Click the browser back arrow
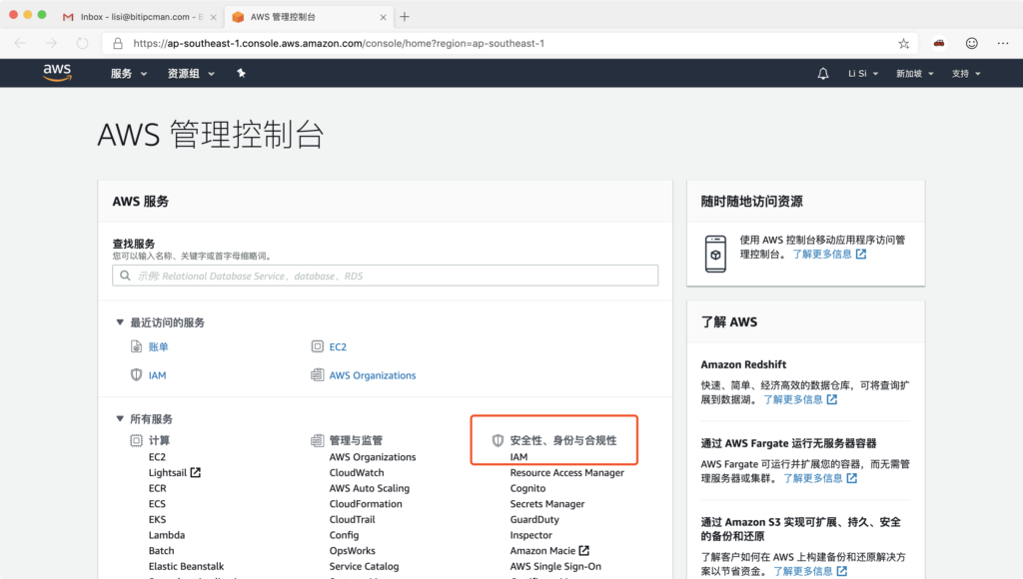 (20, 43)
